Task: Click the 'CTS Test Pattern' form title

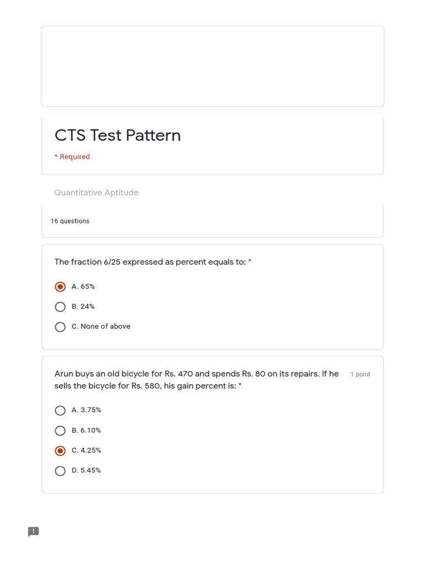Action: (118, 135)
